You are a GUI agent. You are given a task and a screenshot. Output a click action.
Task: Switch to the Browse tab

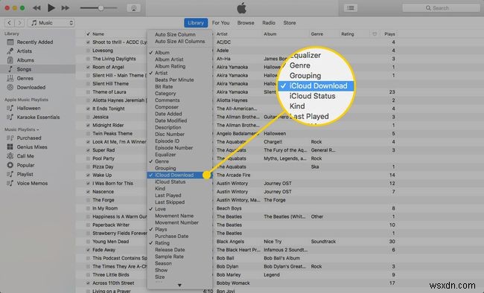point(246,23)
